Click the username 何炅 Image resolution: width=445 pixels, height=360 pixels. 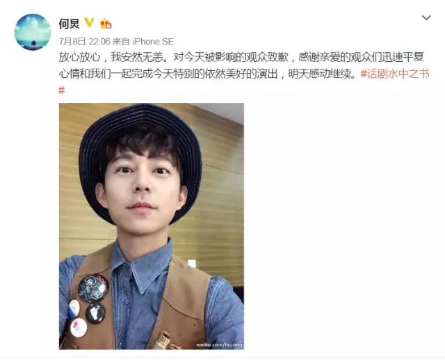69,23
